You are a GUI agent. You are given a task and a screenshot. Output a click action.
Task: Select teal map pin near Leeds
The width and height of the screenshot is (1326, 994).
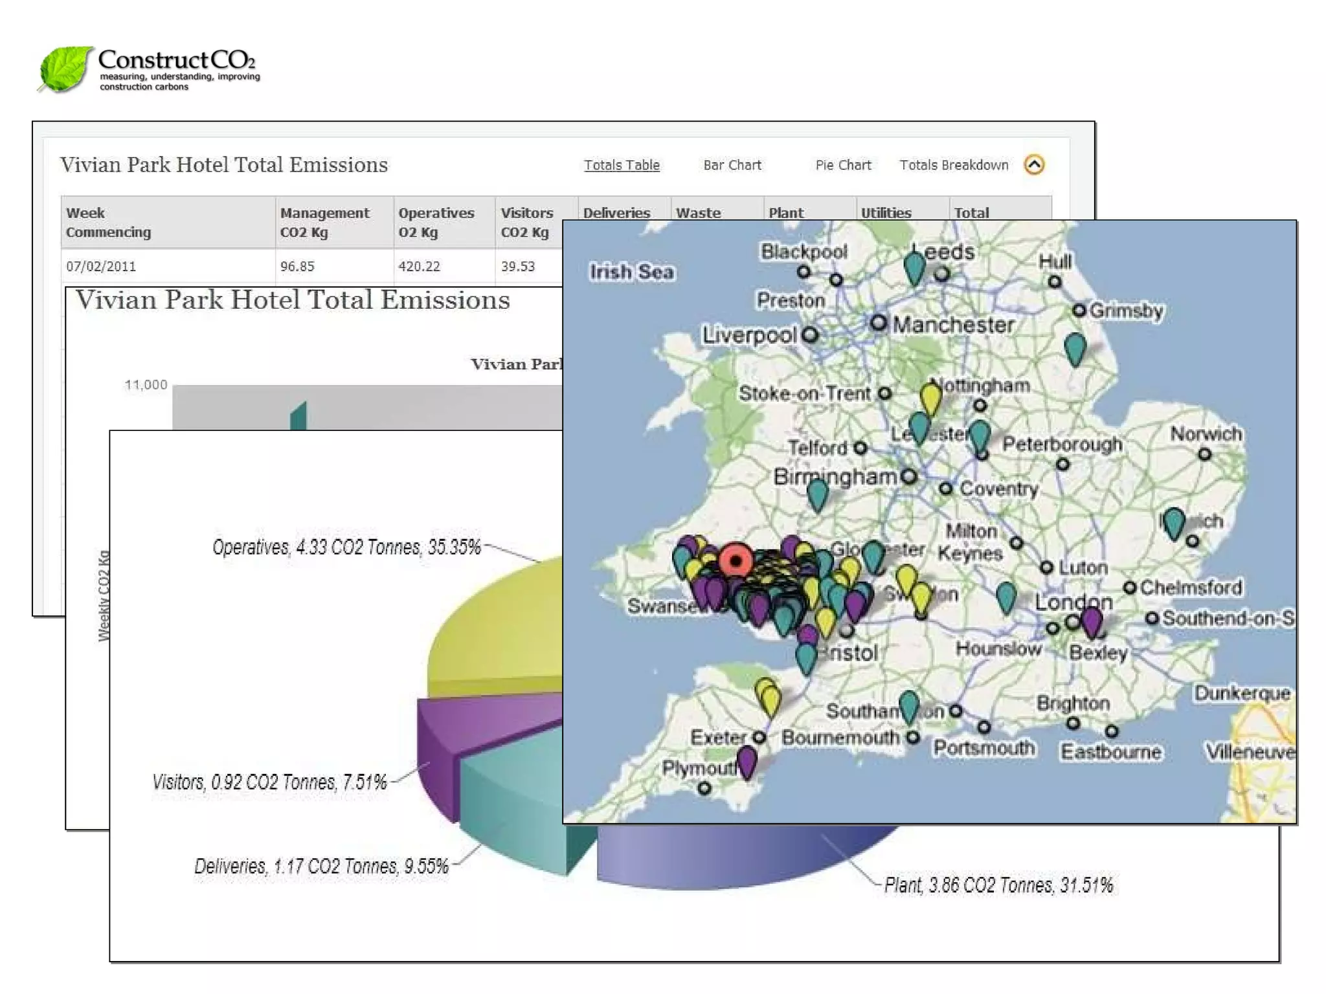pyautogui.click(x=914, y=267)
